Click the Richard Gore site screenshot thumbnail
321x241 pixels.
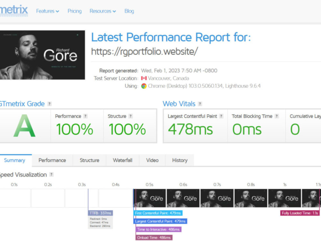[42, 55]
